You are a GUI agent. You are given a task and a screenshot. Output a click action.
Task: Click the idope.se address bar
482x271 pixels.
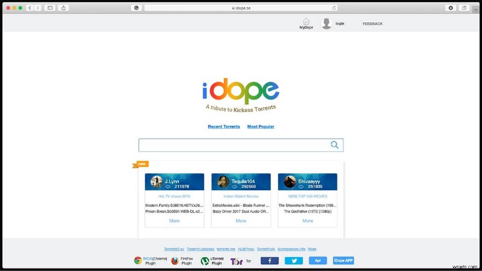(241, 8)
